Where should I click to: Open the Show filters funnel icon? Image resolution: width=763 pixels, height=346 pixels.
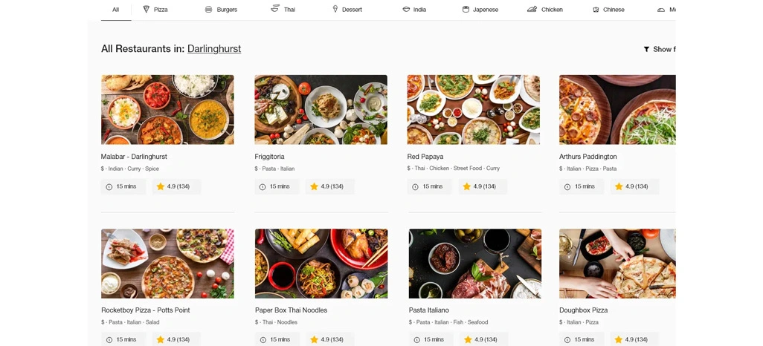646,49
